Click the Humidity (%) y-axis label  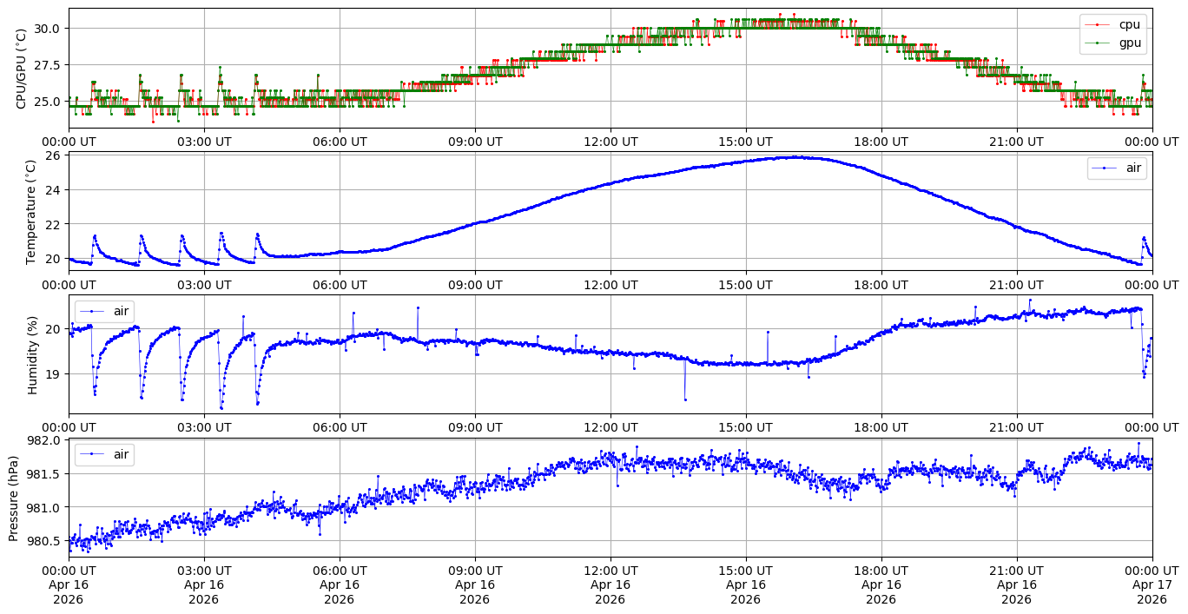[32, 354]
